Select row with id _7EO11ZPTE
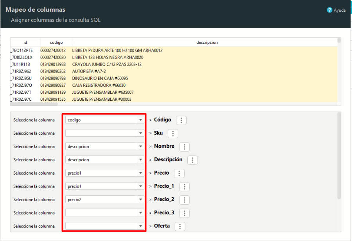 [x=174, y=50]
